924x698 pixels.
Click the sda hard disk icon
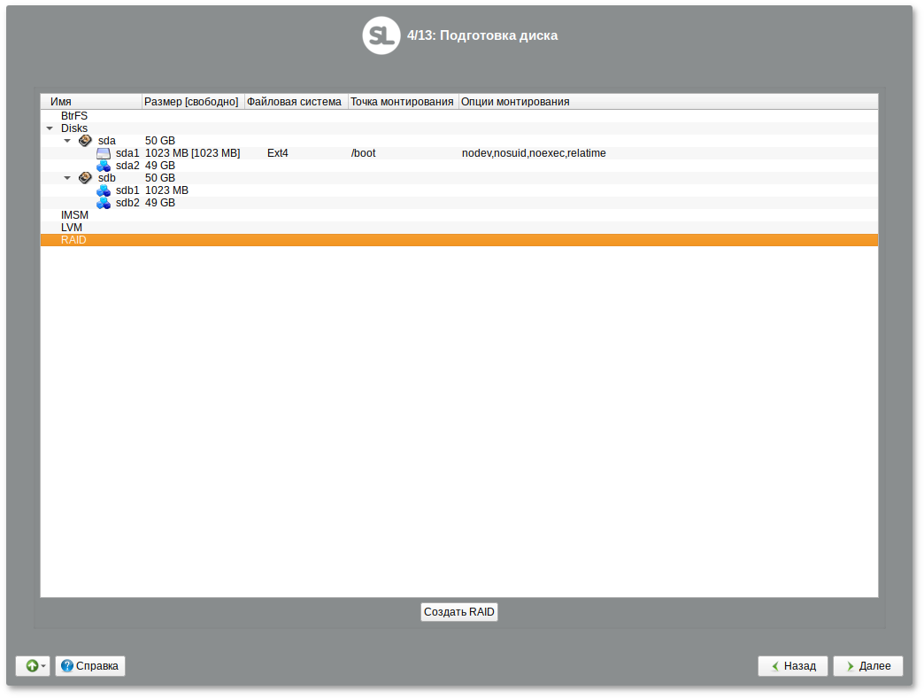85,141
